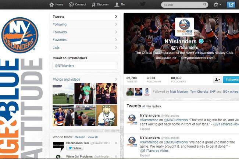
Task: Follow Blackhawks Talk
Action: click(x=75, y=148)
